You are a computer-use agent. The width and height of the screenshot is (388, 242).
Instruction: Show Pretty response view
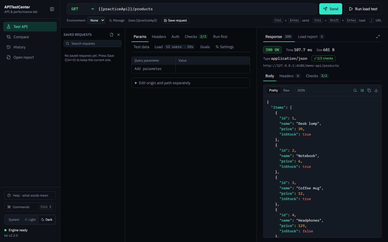coord(273,90)
